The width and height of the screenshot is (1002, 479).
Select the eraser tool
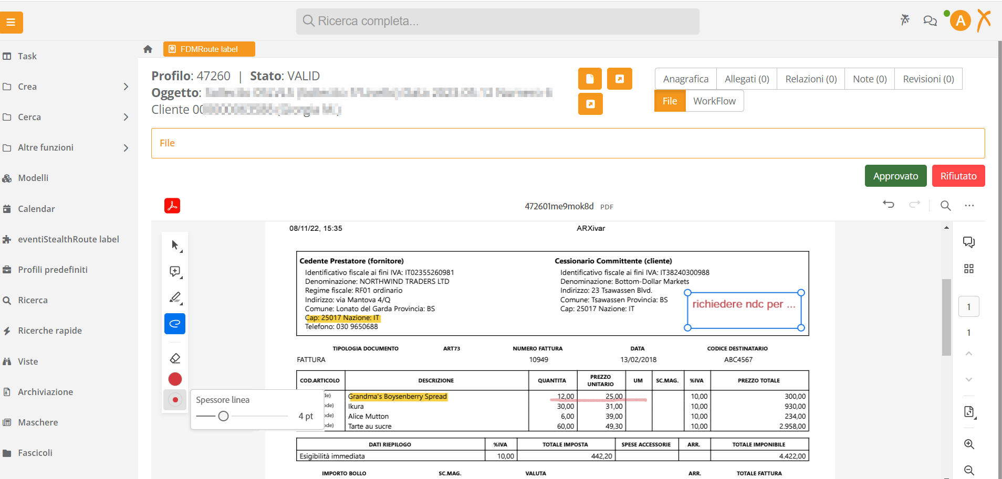coord(175,358)
